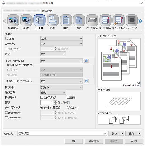Click the 保存 favorites button
This screenshot has height=146, width=145.
click(x=132, y=133)
